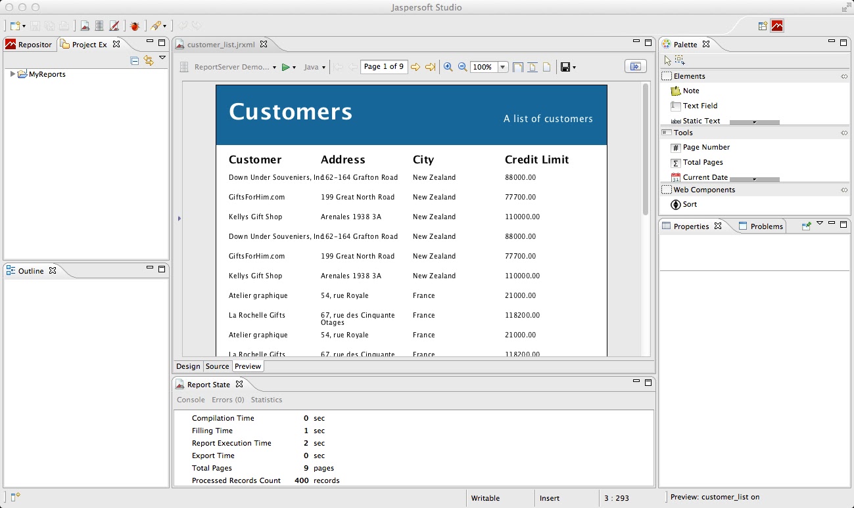854x508 pixels.
Task: Click the flashlight search icon in main toolbar
Action: pyautogui.click(x=155, y=26)
